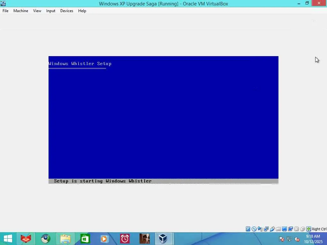
Task: Open the Machine menu
Action: [21, 11]
